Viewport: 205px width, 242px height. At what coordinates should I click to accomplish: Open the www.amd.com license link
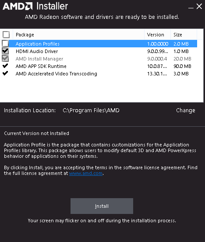(86, 173)
